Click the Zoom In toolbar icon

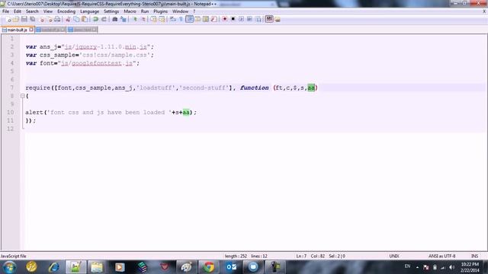coord(135,19)
